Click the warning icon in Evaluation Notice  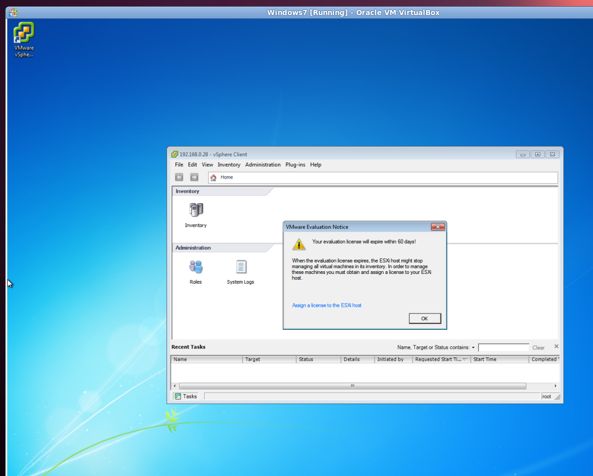[299, 244]
